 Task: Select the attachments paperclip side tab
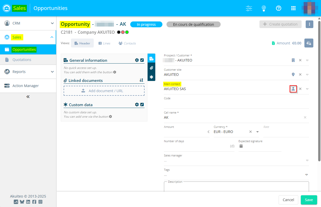[151, 68]
